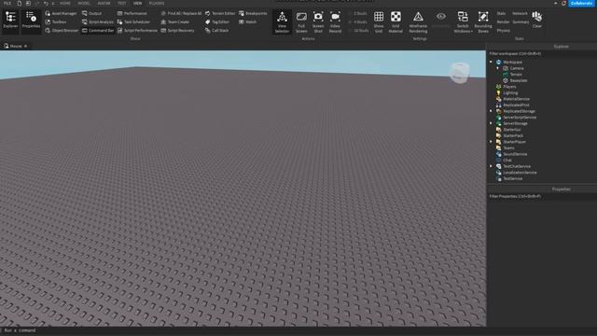
Task: Enter Full Screen mode
Action: point(301,22)
